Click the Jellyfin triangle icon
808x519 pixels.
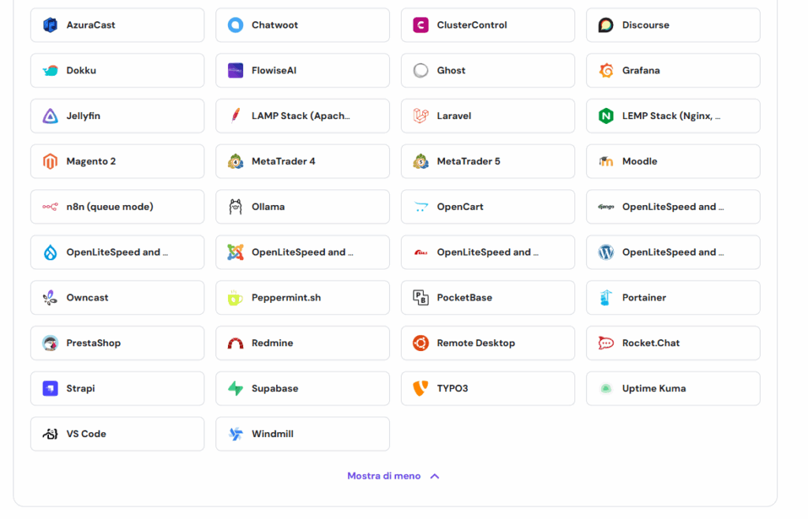point(50,116)
